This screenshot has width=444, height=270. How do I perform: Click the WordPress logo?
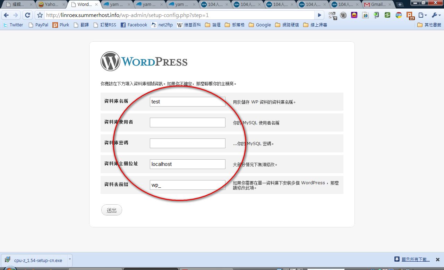pos(144,61)
